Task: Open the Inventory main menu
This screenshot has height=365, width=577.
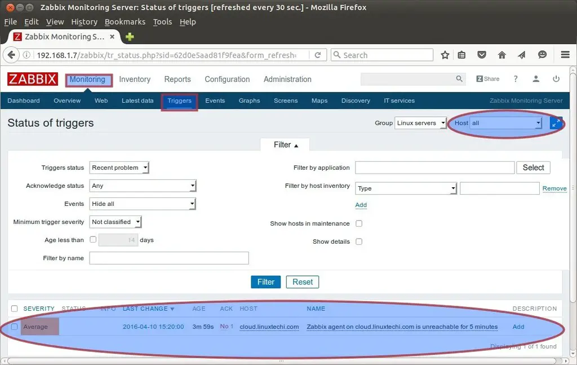Action: (x=135, y=79)
